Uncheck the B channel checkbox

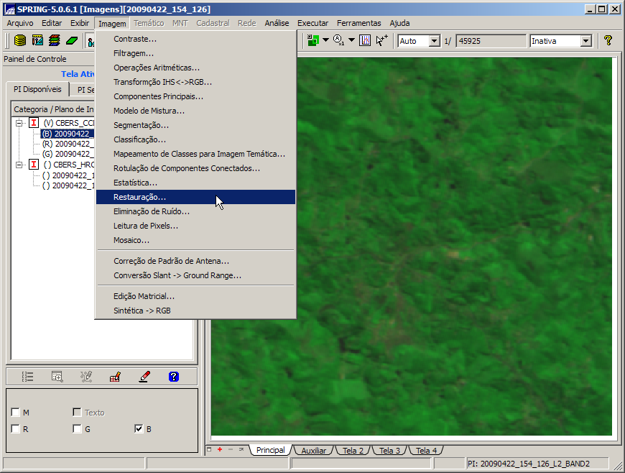(139, 429)
